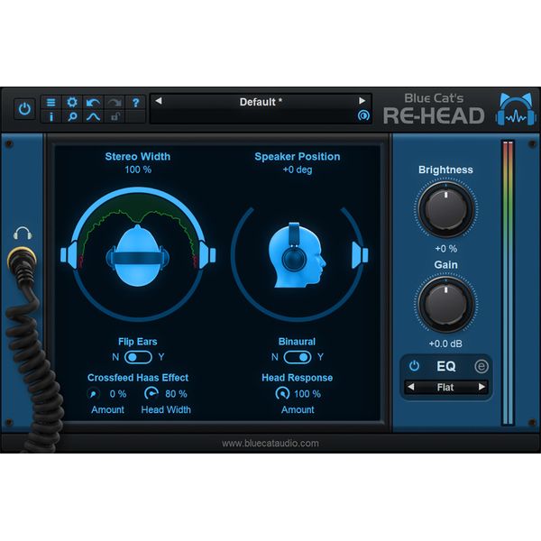Viewport: 541px width, 541px height.
Task: Click the output level meter
Action: pyautogui.click(x=508, y=282)
